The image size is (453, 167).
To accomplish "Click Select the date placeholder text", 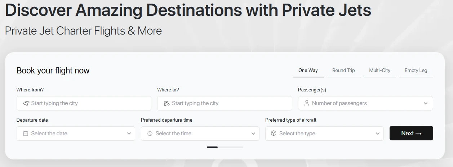I will (49, 134).
